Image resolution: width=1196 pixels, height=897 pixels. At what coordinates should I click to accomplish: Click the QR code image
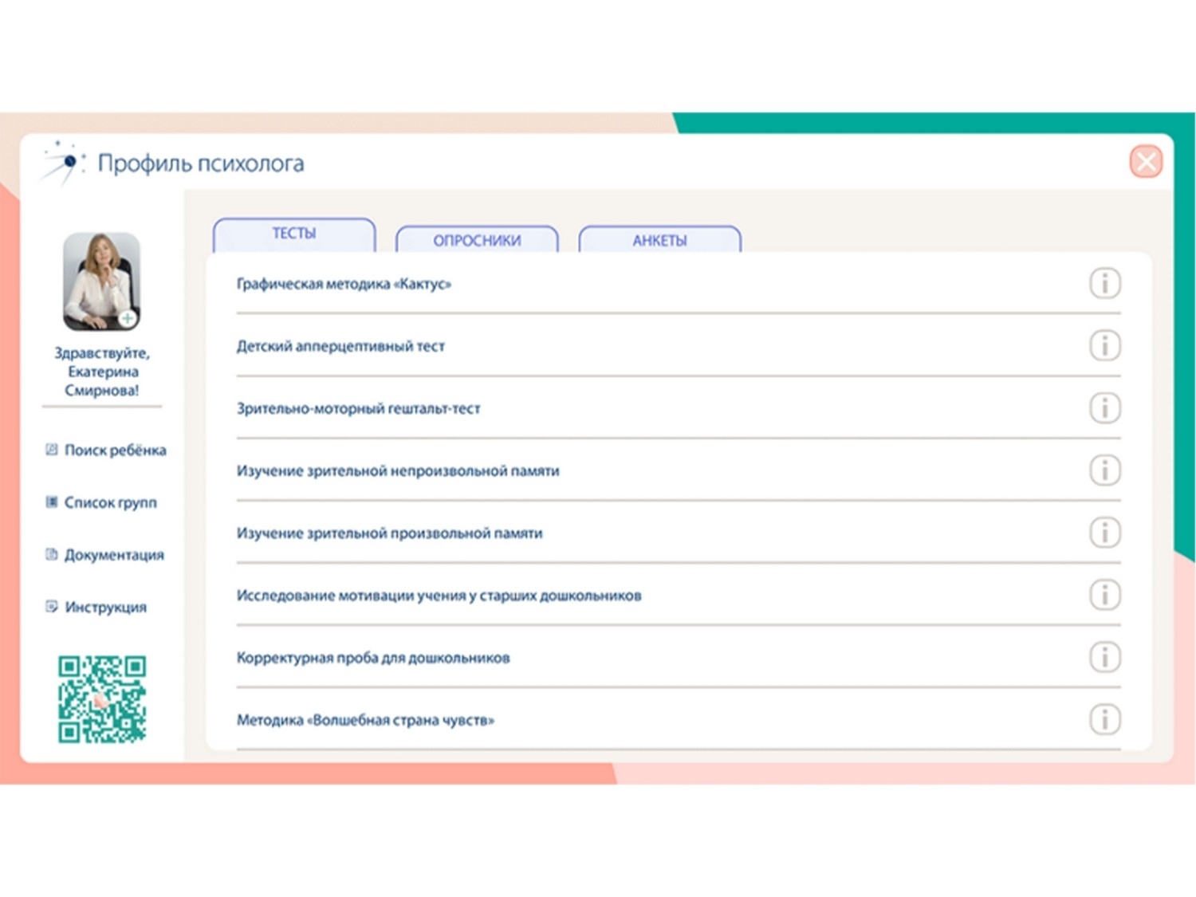point(102,699)
